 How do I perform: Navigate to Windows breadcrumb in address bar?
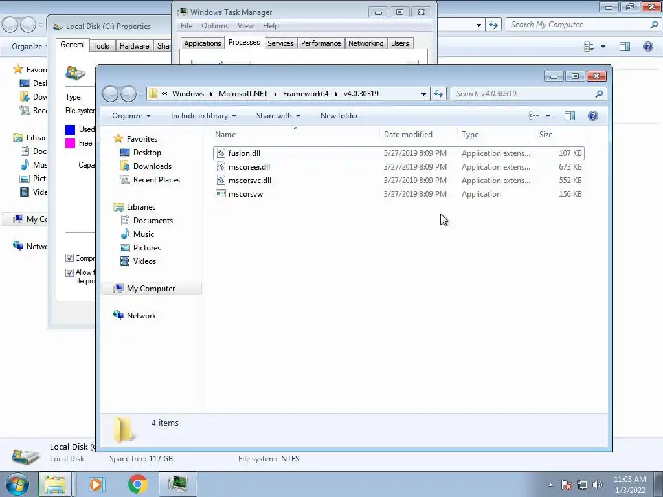point(188,94)
